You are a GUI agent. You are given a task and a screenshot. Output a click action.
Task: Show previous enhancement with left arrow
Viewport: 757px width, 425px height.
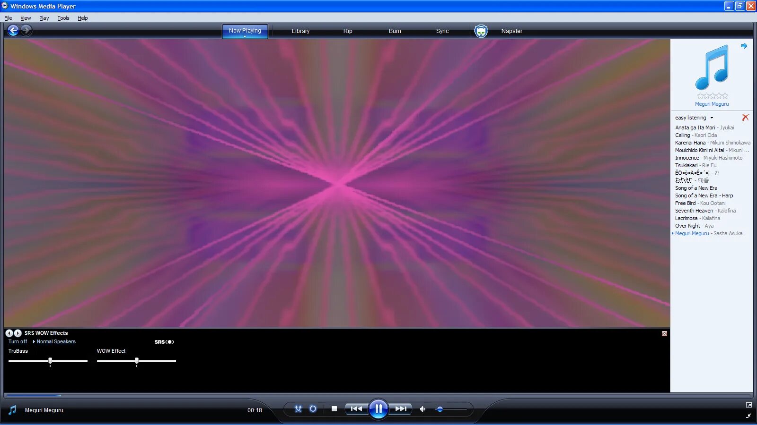click(x=9, y=333)
